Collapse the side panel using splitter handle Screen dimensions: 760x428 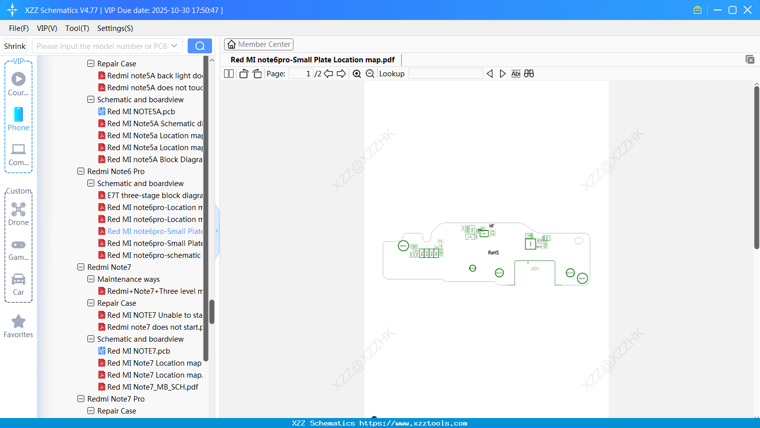point(217,231)
